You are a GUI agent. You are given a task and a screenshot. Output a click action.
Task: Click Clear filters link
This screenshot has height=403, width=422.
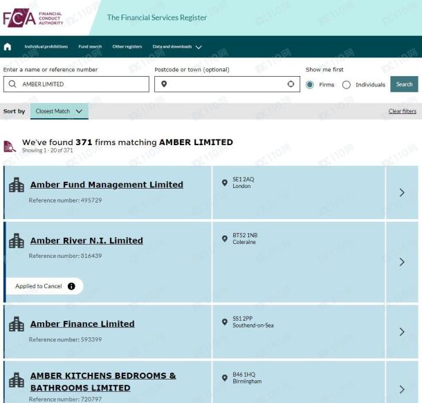[x=403, y=111]
